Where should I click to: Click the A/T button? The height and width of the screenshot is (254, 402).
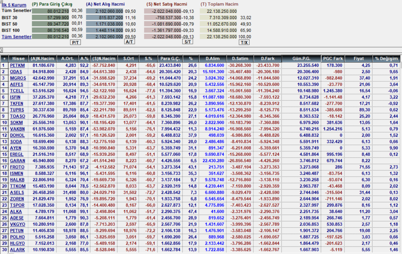129,42
